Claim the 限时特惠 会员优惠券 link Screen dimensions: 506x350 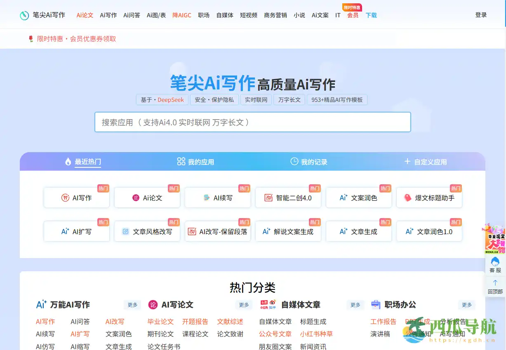(x=76, y=39)
